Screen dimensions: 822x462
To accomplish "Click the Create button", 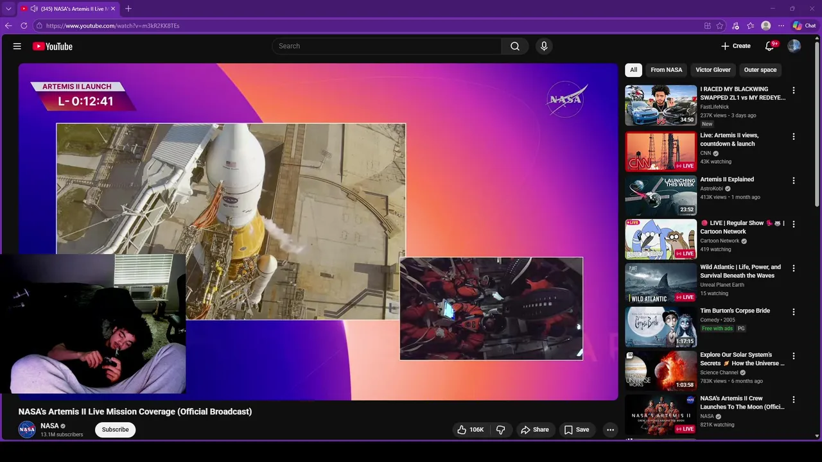I will [736, 46].
